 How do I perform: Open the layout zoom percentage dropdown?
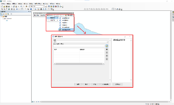(110, 9)
